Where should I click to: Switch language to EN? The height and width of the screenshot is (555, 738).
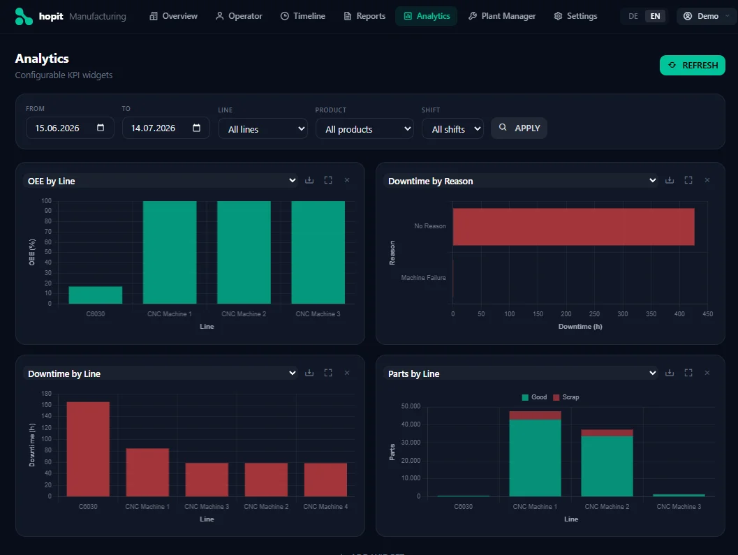coord(655,16)
